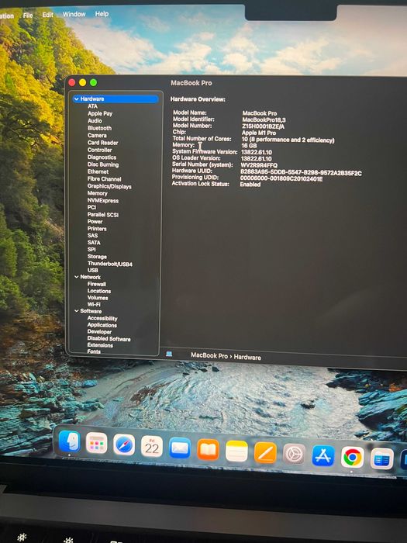Select Developer under Software
The width and height of the screenshot is (407, 543).
pos(99,332)
